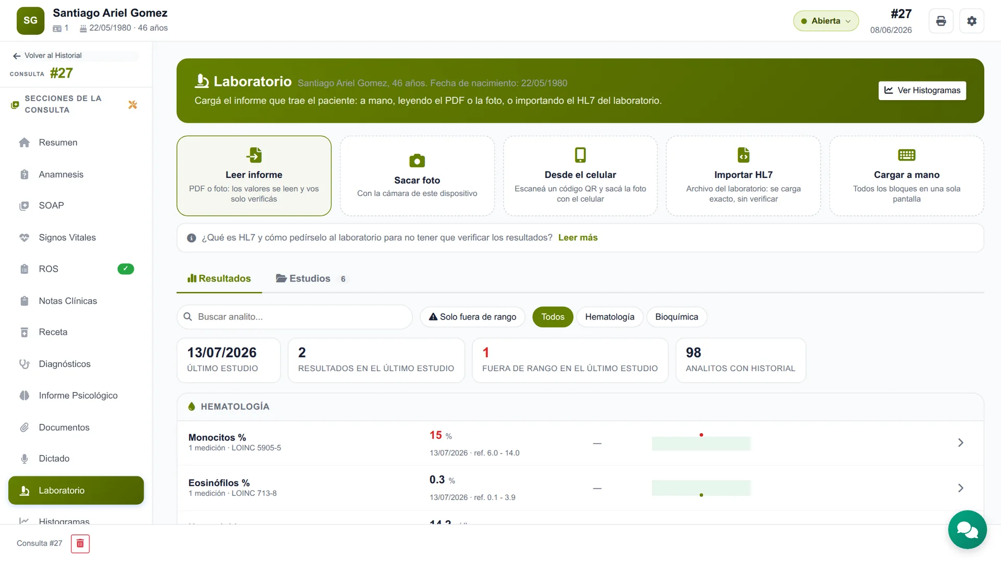Viewport: 1001px width, 563px height.
Task: Click the Buscar analito search field
Action: coord(295,317)
